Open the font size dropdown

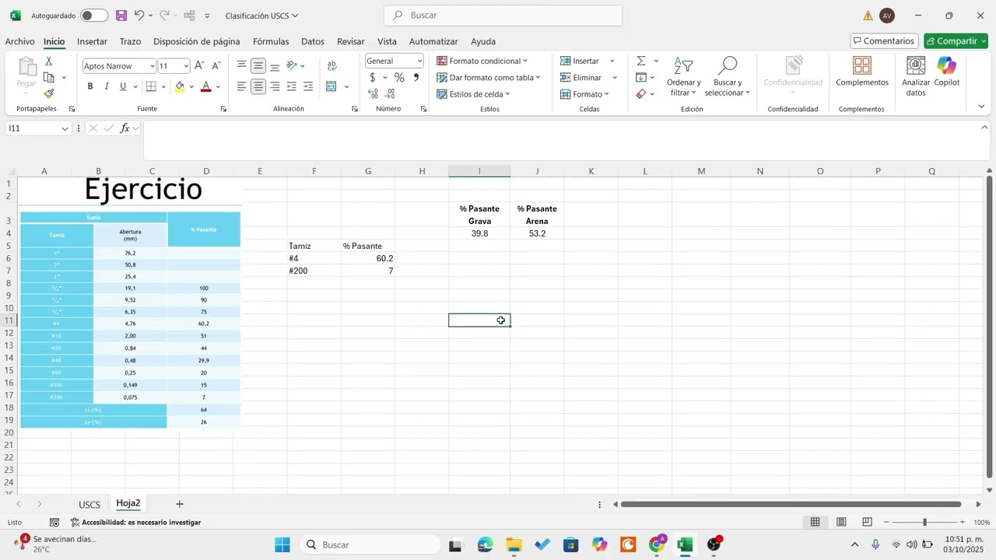pos(186,66)
